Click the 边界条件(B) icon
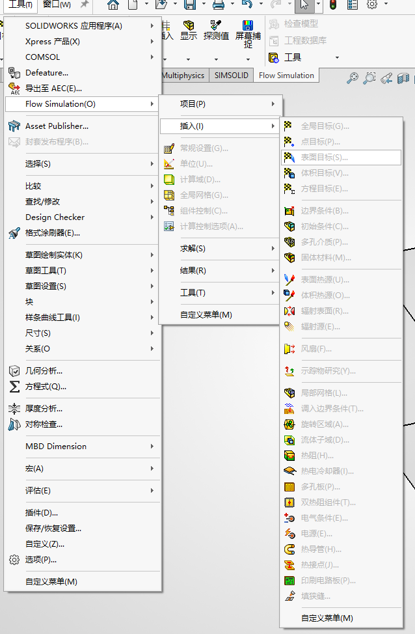 point(289,211)
